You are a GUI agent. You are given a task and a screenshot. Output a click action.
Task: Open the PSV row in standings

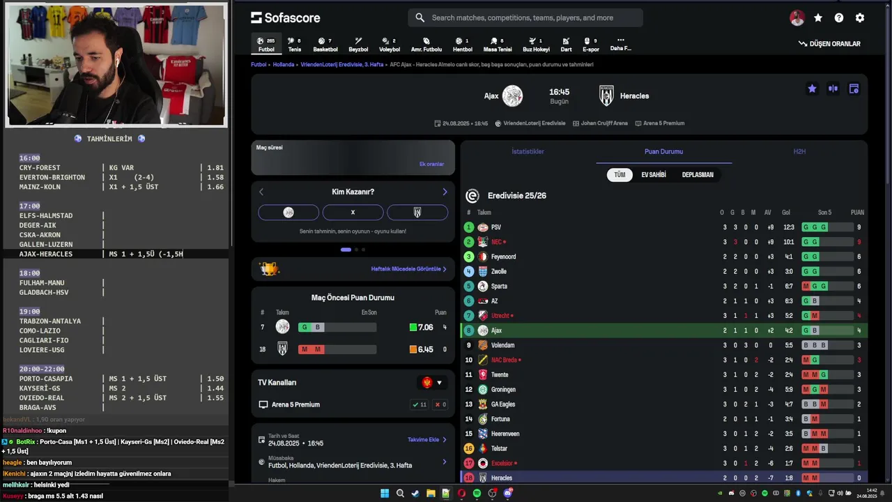[663, 227]
